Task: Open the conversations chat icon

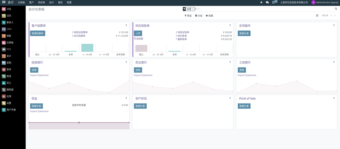Action: click(267, 2)
